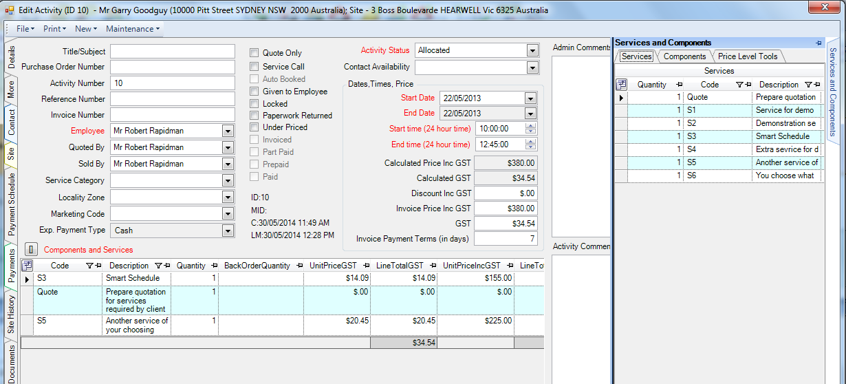
Task: Filter the Code column in Components and Services grid
Action: click(x=89, y=266)
